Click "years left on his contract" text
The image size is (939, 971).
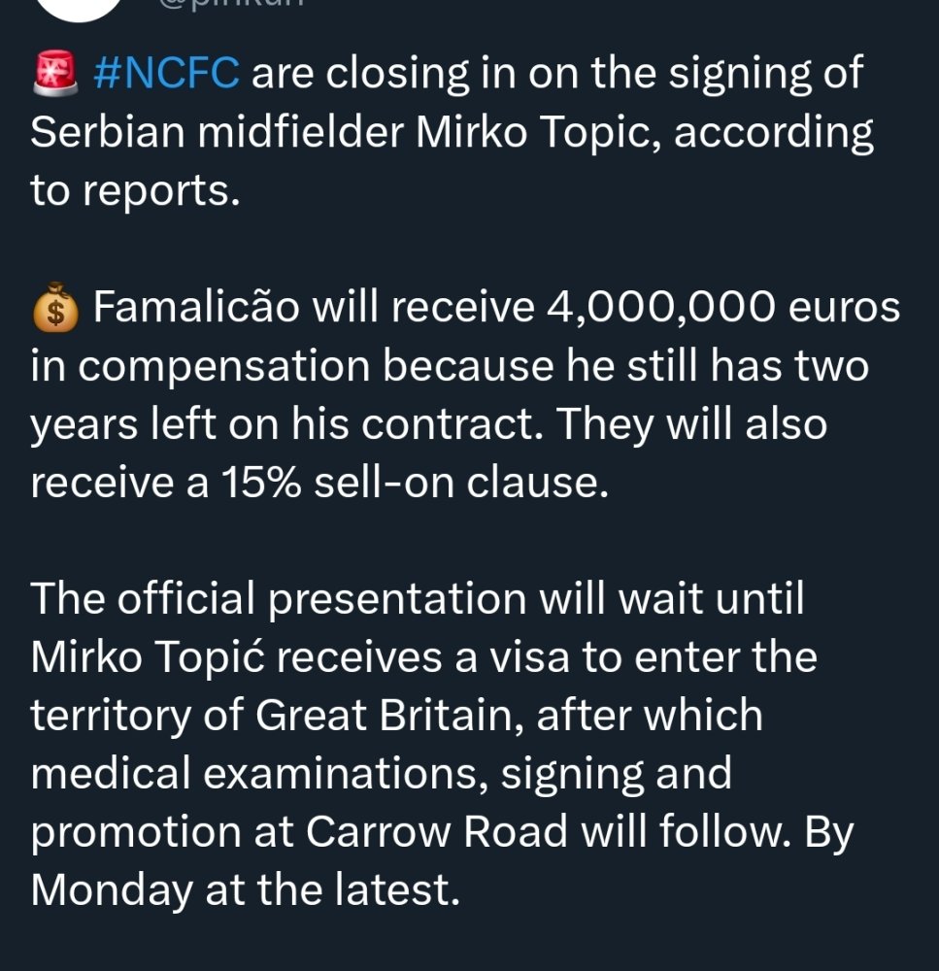pyautogui.click(x=301, y=425)
